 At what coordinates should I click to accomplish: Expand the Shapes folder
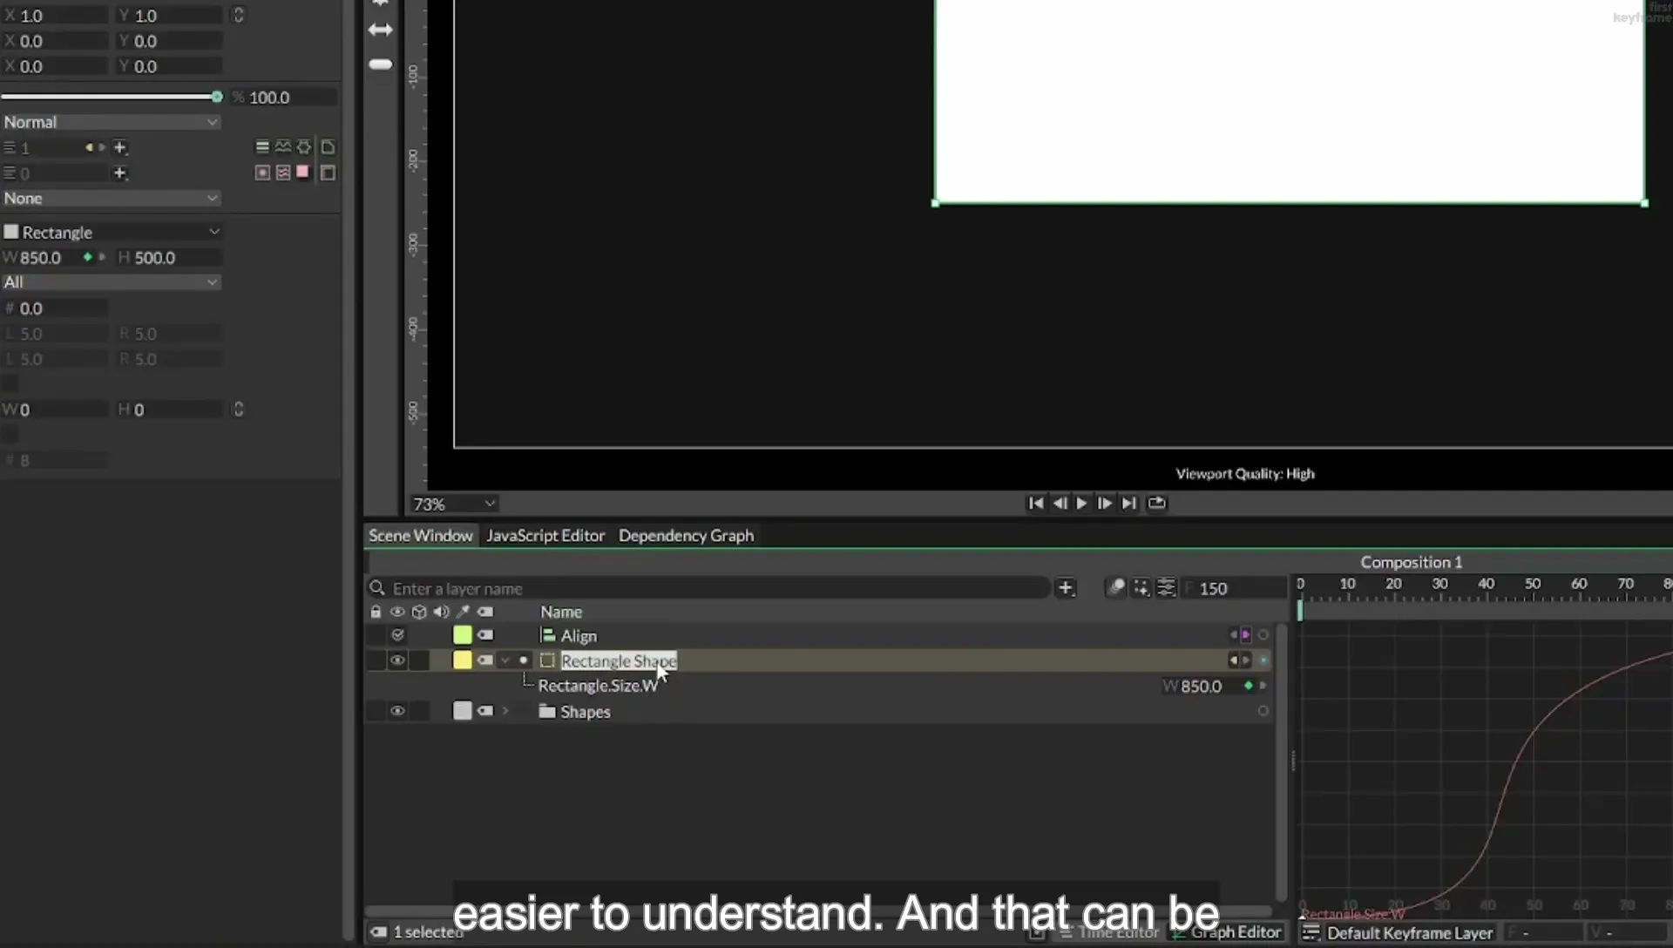click(505, 711)
